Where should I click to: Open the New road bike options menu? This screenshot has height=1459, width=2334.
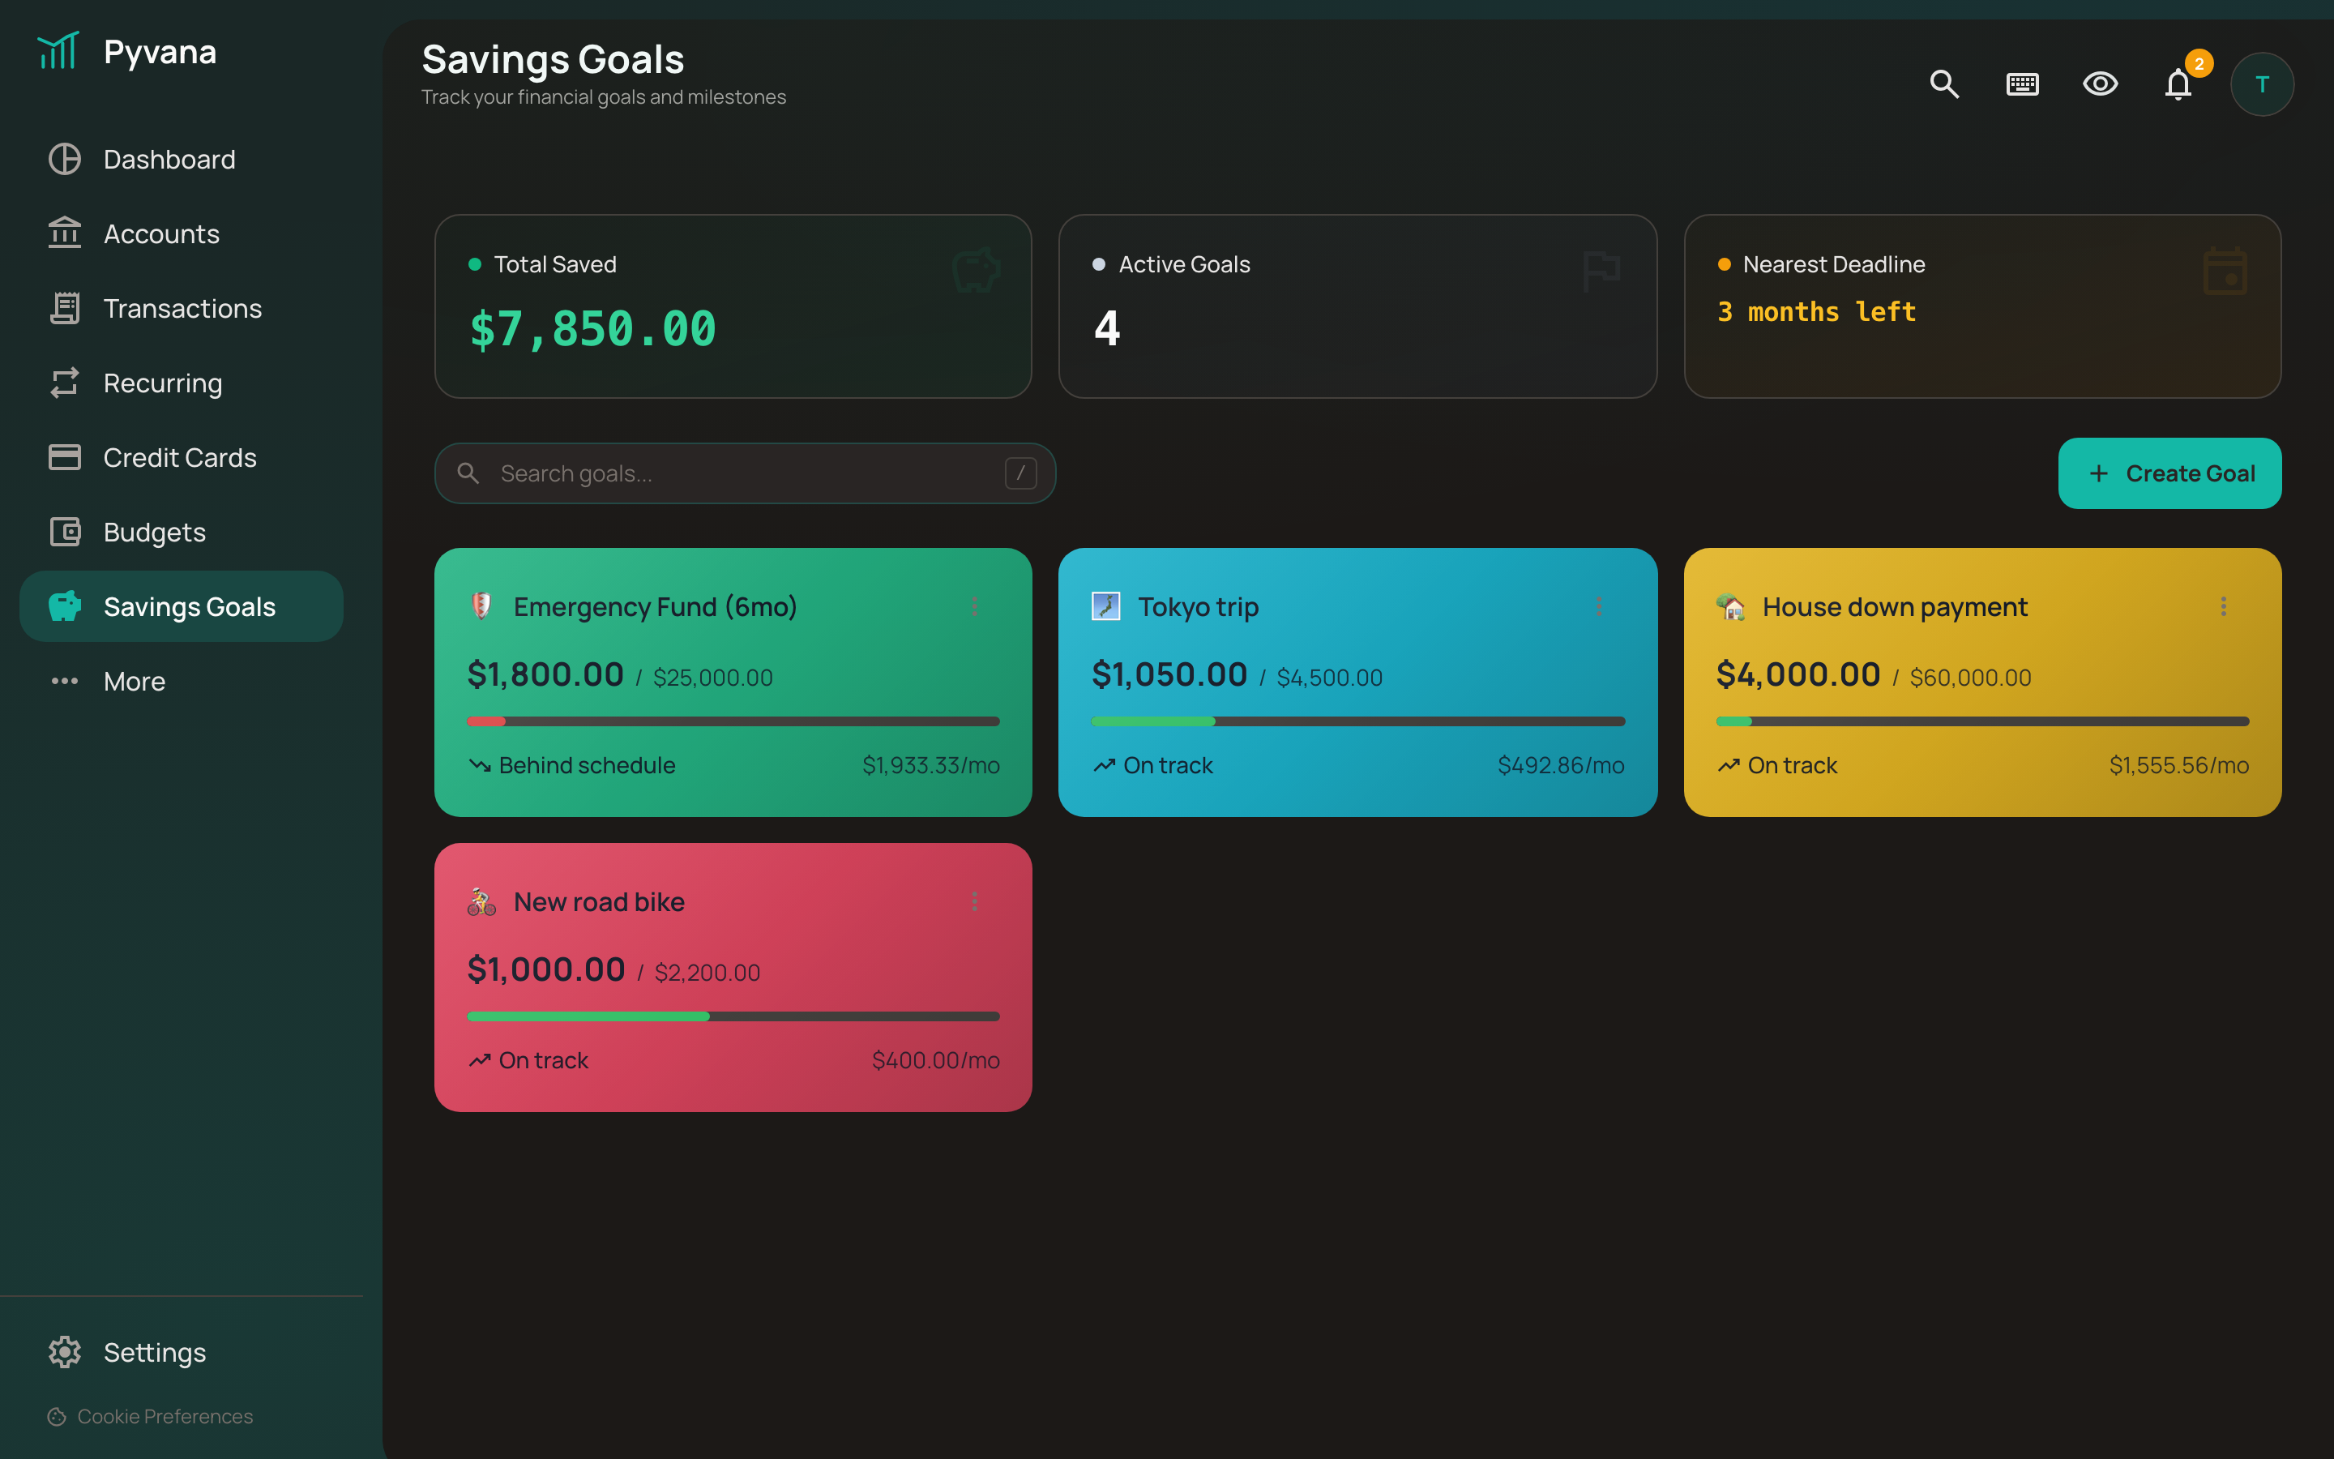pyautogui.click(x=974, y=901)
